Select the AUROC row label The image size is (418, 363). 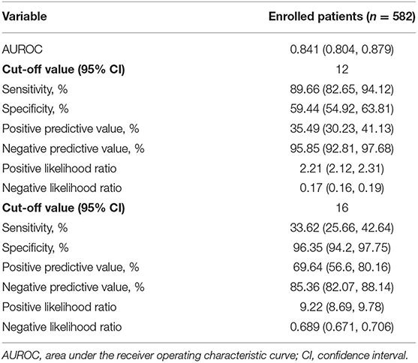(x=23, y=49)
